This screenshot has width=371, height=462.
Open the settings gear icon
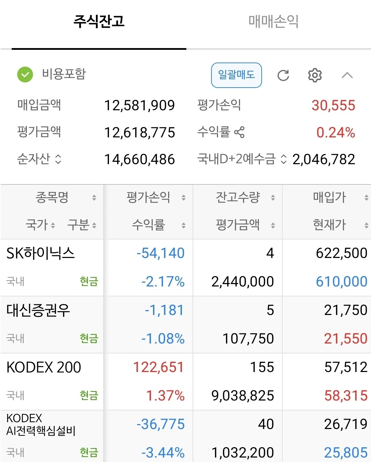[x=315, y=75]
